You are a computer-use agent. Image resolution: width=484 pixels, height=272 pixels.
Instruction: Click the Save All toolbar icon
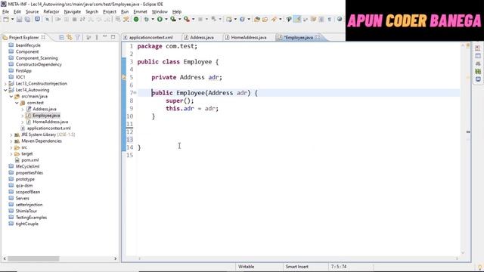click(x=27, y=19)
